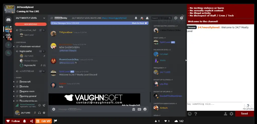Viewport: 257px width, 124px height.
Task: Click the viewers count person icon
Action: point(156,121)
